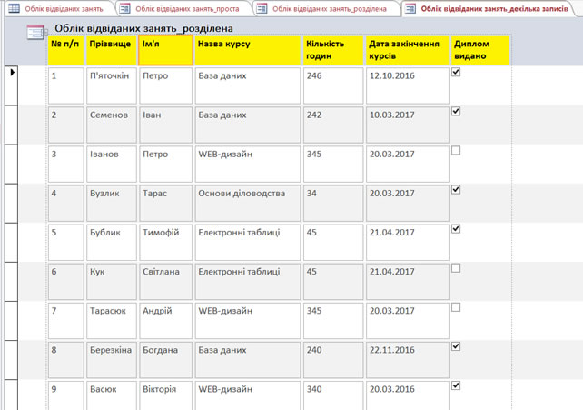This screenshot has height=410, width=583.
Task: Toggle diploma checkbox for Березкіна Богдана
Action: [x=456, y=346]
